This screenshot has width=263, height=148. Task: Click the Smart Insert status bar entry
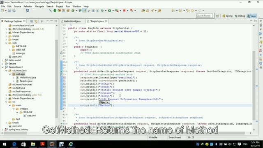pos(175,137)
